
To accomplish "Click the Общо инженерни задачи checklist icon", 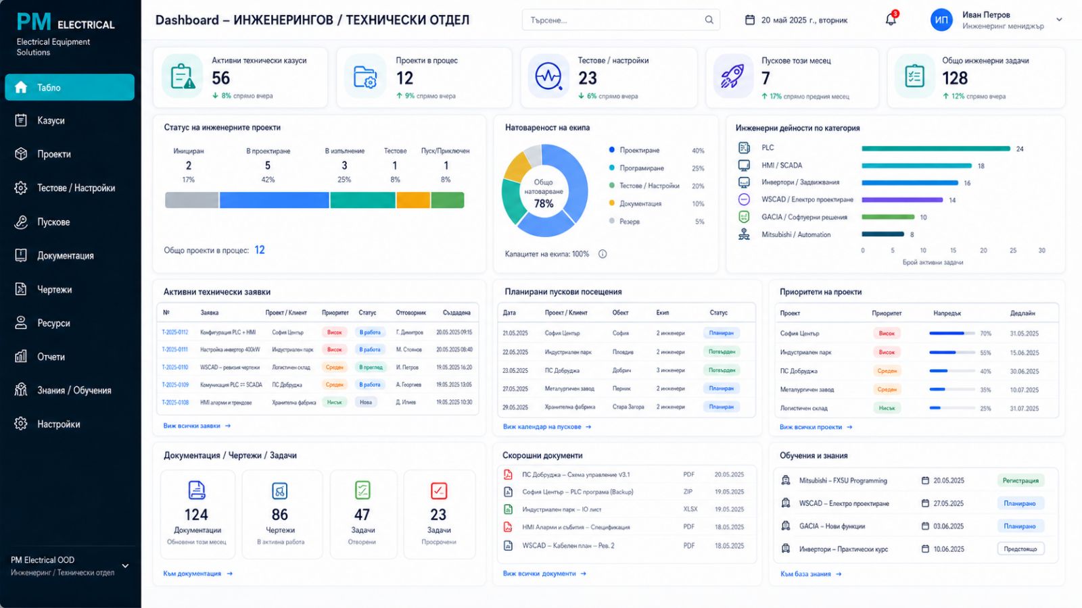I will click(x=914, y=76).
